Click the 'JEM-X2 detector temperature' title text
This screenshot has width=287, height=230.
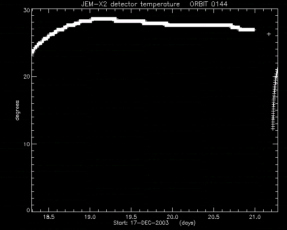click(x=130, y=4)
